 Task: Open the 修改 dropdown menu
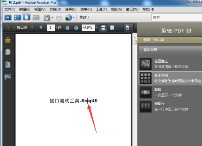[x=84, y=17]
